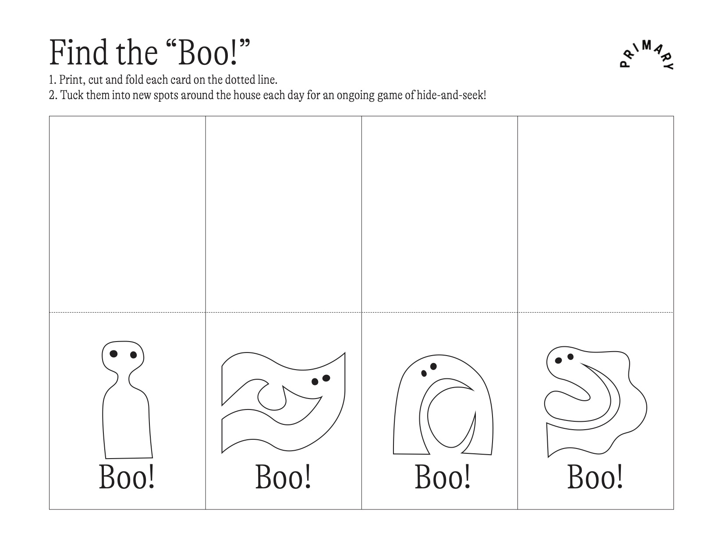Click the eyes of the blobby ghost
Viewport: 723px width, 559px height.
(x=564, y=359)
